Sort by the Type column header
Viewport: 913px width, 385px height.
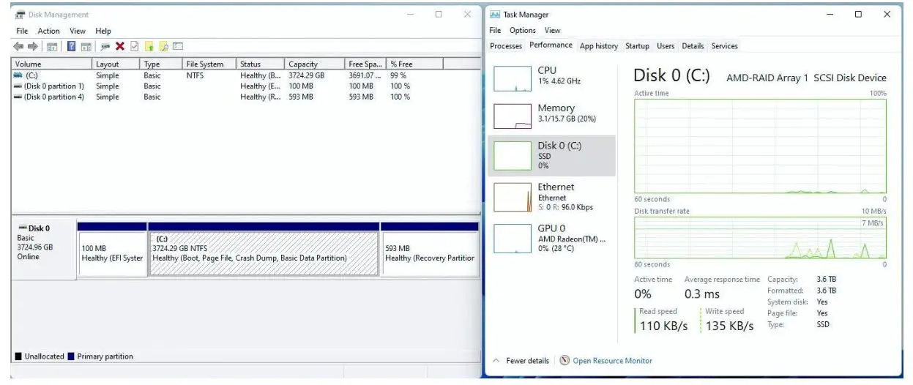162,64
